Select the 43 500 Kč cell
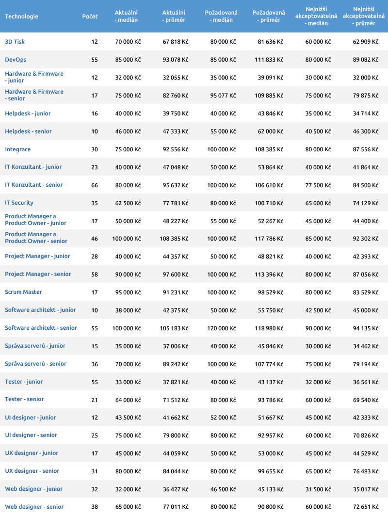The height and width of the screenshot is (516, 388). tap(128, 417)
